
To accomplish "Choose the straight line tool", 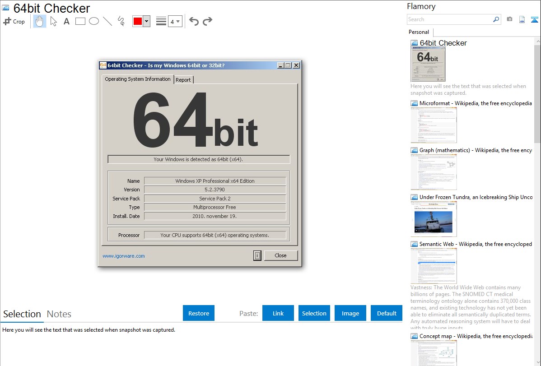I will point(107,21).
